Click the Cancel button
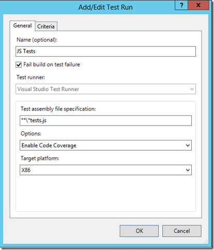 click(182, 231)
